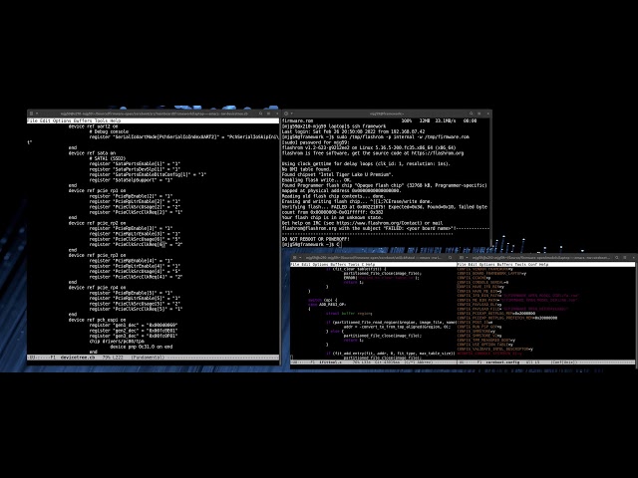Click 'device ref pcie_rp2 on' line

97,223
